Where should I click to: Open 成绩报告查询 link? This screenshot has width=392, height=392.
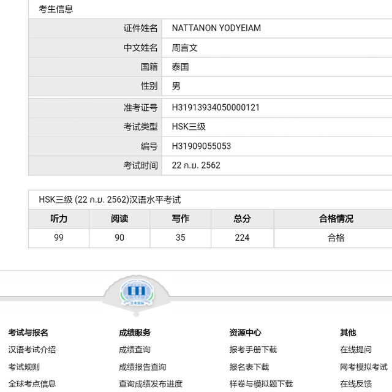(143, 367)
